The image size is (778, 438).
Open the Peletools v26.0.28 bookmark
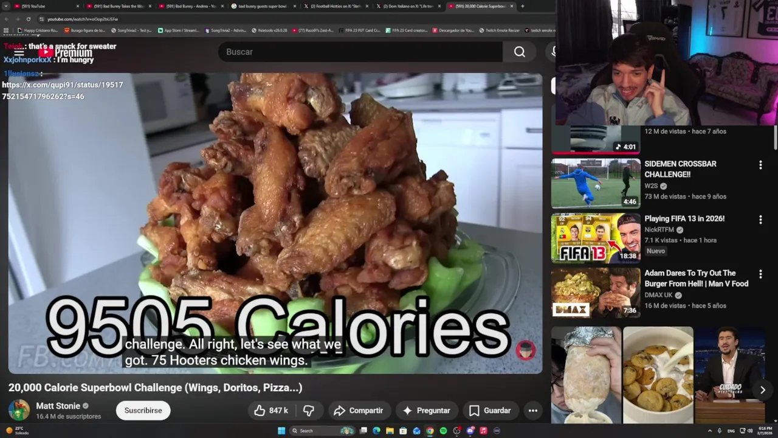269,30
